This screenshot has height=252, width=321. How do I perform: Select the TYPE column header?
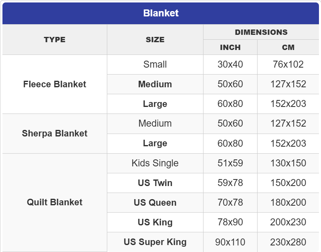(54, 40)
